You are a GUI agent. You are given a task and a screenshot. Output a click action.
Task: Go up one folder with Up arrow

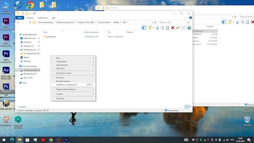coord(30,22)
